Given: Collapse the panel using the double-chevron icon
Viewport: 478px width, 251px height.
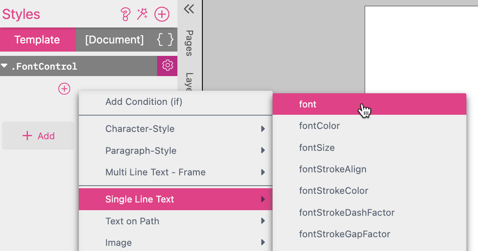Looking at the screenshot, I should click(188, 8).
